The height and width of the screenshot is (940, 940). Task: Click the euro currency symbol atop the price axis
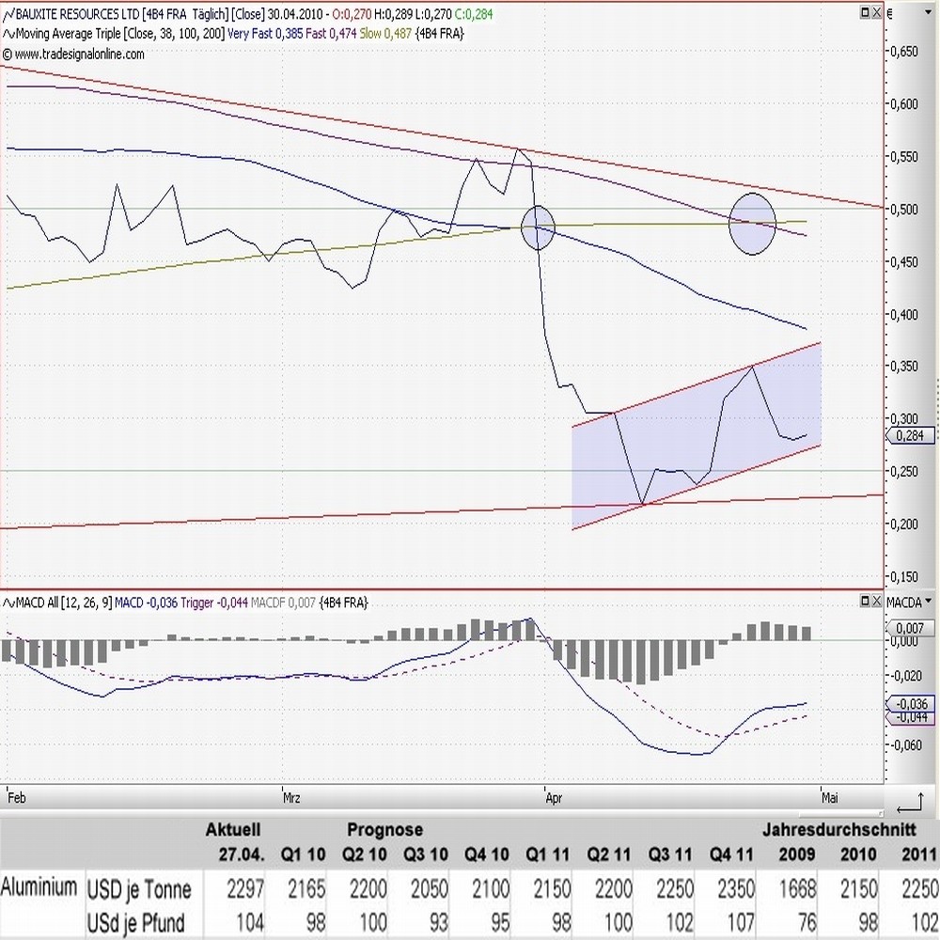889,13
